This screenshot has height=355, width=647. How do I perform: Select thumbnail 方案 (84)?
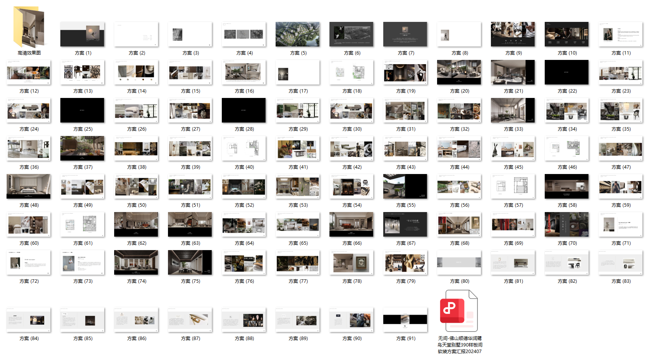[x=28, y=320]
